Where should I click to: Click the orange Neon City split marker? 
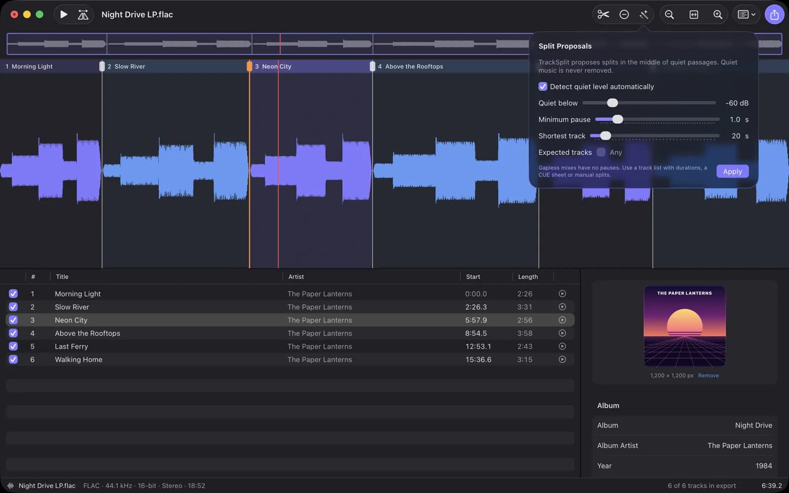click(250, 66)
